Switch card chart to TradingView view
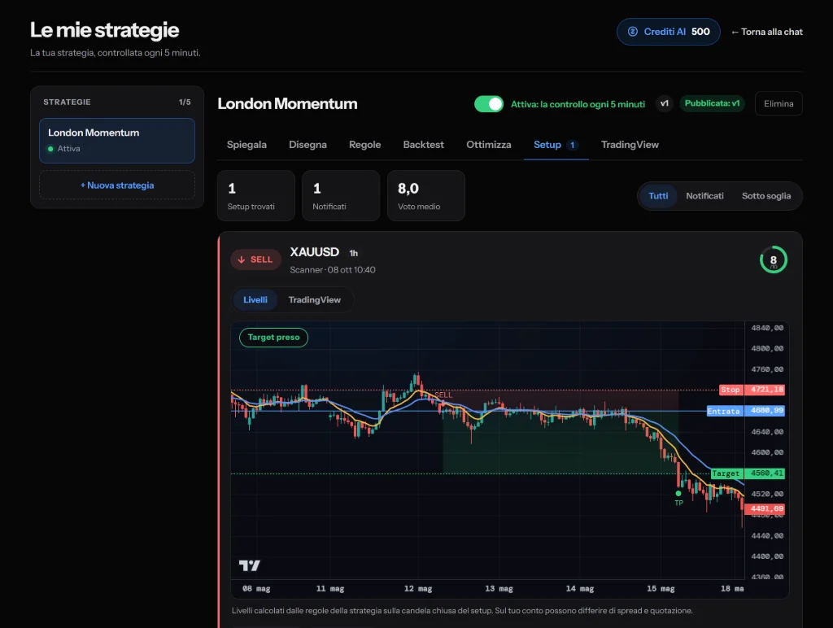This screenshot has width=833, height=628. [x=315, y=299]
